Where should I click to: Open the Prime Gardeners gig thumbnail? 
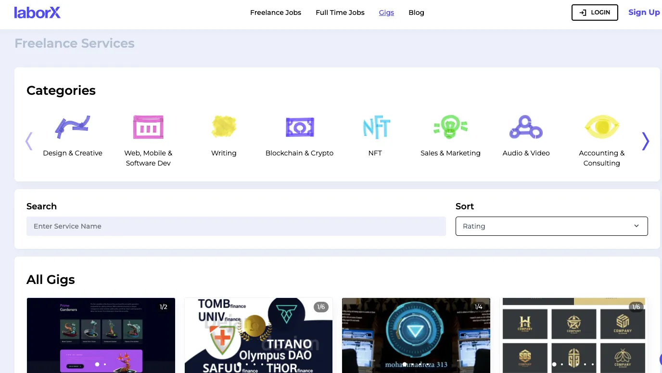[101, 335]
